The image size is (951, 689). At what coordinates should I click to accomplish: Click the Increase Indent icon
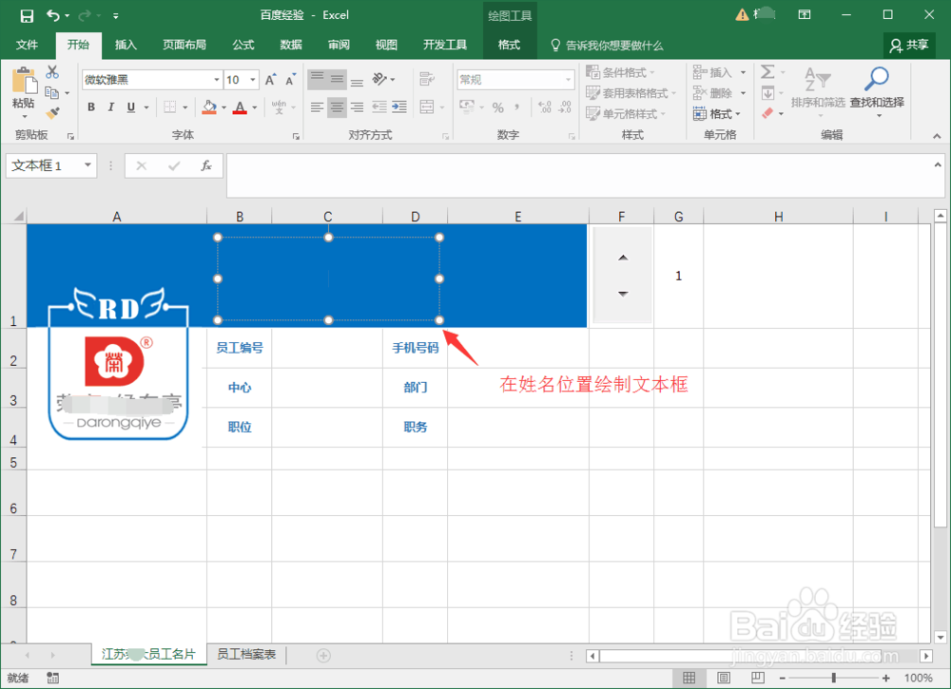[399, 107]
